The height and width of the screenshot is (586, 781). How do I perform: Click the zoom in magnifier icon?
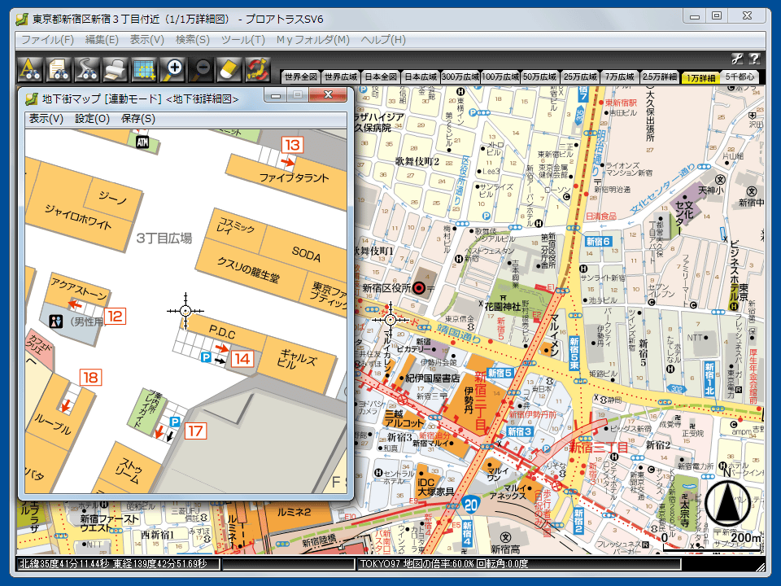pos(172,69)
